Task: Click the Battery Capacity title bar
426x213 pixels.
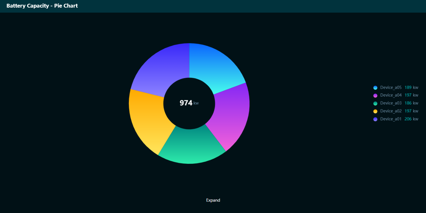Action: (42, 6)
